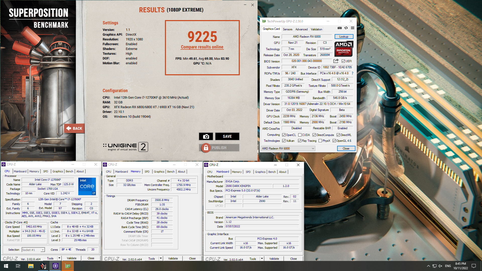Click Validate in the first CPU-Z window
The height and width of the screenshot is (271, 482).
(x=72, y=258)
